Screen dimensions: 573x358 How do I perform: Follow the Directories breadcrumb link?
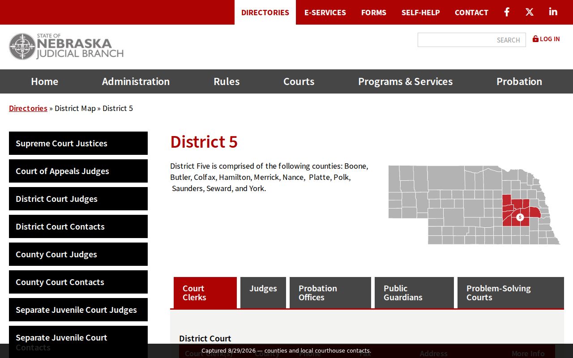(28, 108)
